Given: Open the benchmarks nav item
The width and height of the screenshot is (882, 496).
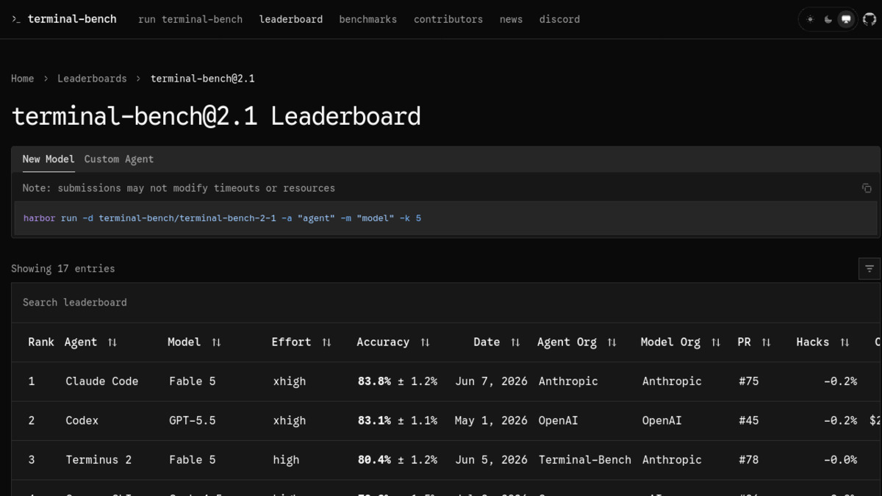Looking at the screenshot, I should pos(368,20).
